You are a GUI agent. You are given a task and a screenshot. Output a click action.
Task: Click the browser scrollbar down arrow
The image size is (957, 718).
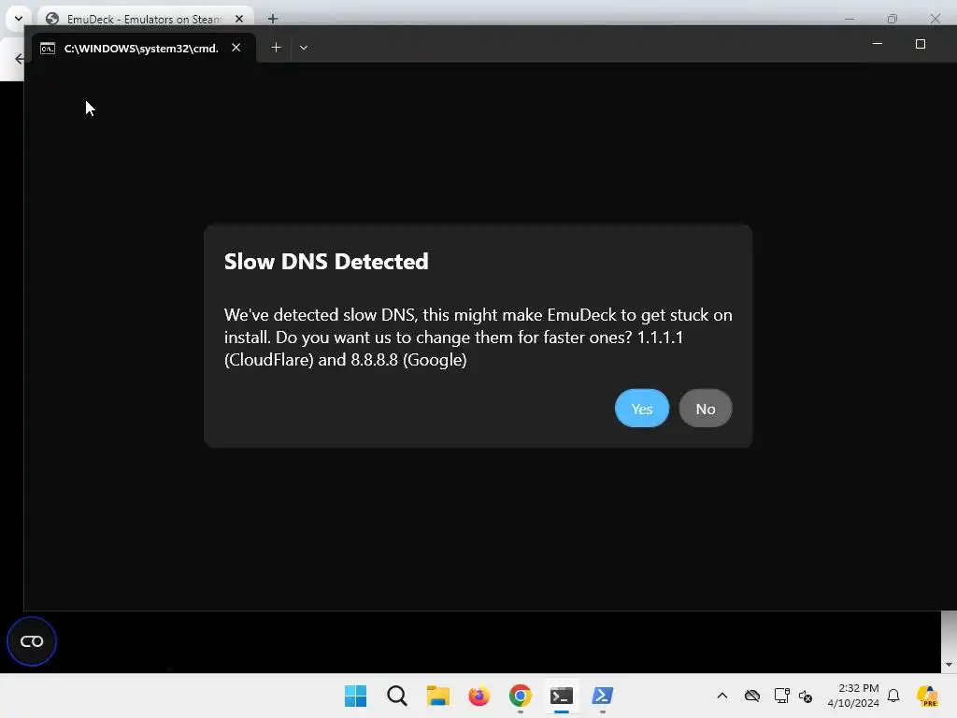949,665
